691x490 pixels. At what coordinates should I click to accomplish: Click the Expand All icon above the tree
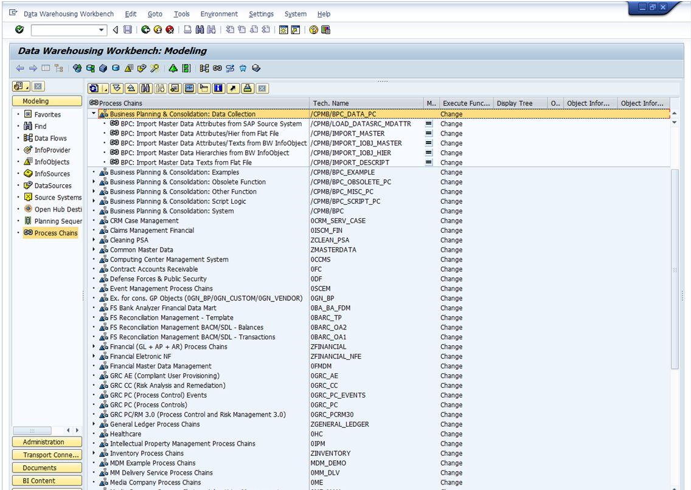point(116,89)
